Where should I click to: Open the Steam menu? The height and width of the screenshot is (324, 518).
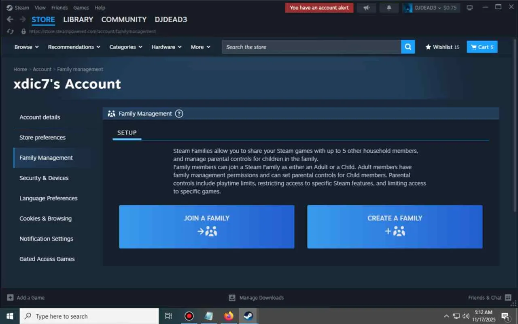(22, 8)
